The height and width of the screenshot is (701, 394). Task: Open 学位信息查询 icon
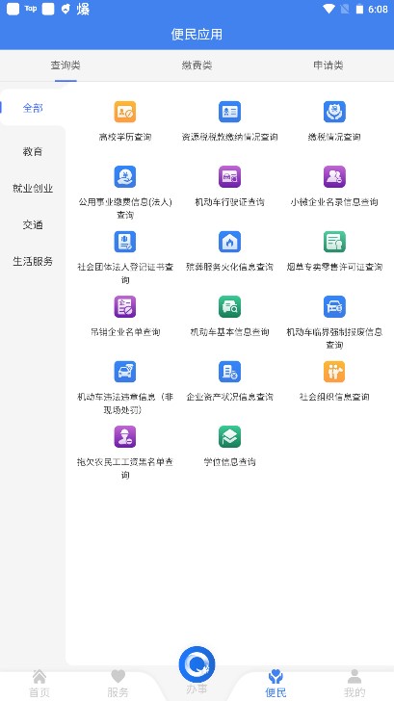(229, 436)
